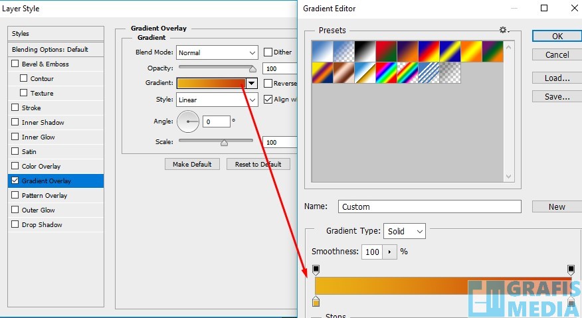The width and height of the screenshot is (582, 318).
Task: Toggle the Reverse gradient checkbox
Action: [x=268, y=83]
